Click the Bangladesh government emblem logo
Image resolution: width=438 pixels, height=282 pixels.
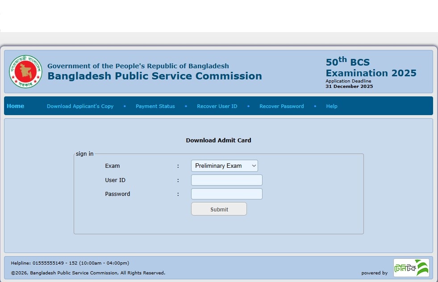pyautogui.click(x=25, y=71)
